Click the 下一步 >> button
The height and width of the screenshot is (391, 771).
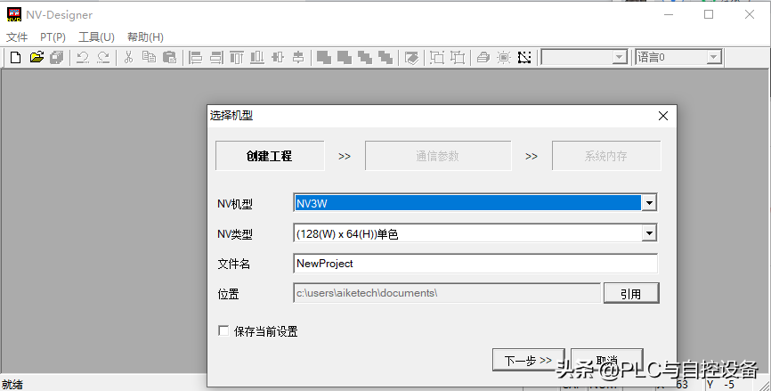[528, 361]
